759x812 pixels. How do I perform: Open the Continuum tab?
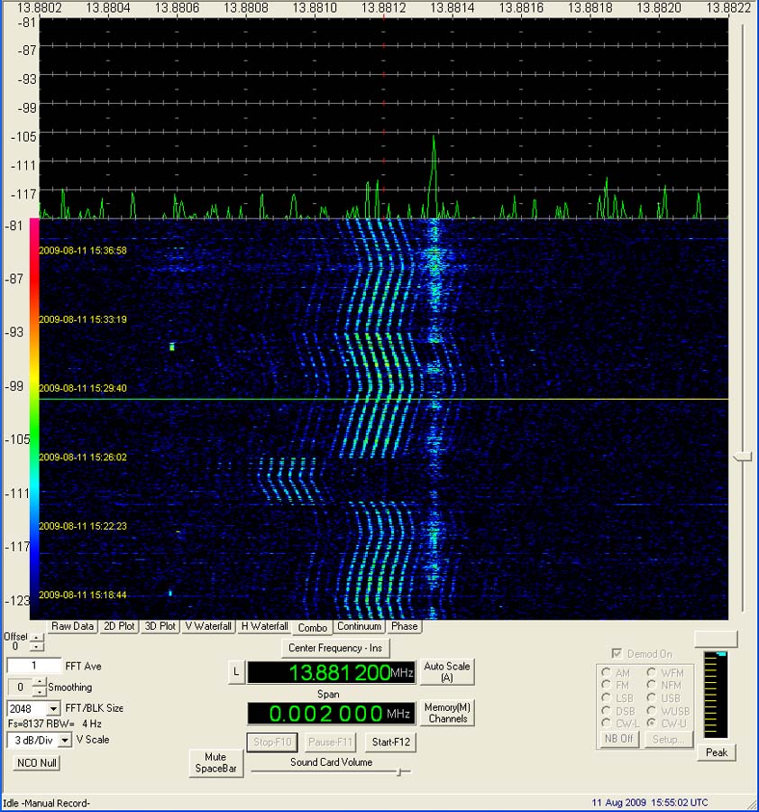(359, 626)
